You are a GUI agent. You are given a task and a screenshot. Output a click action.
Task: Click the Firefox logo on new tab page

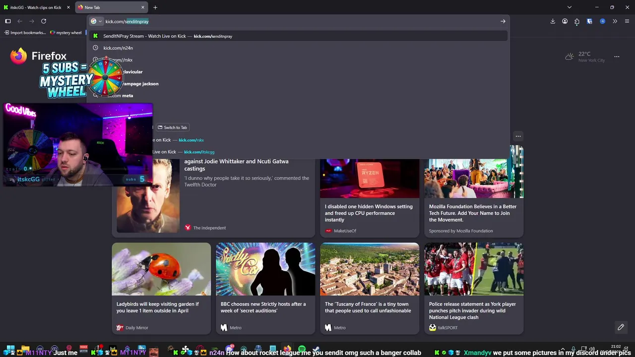click(19, 56)
